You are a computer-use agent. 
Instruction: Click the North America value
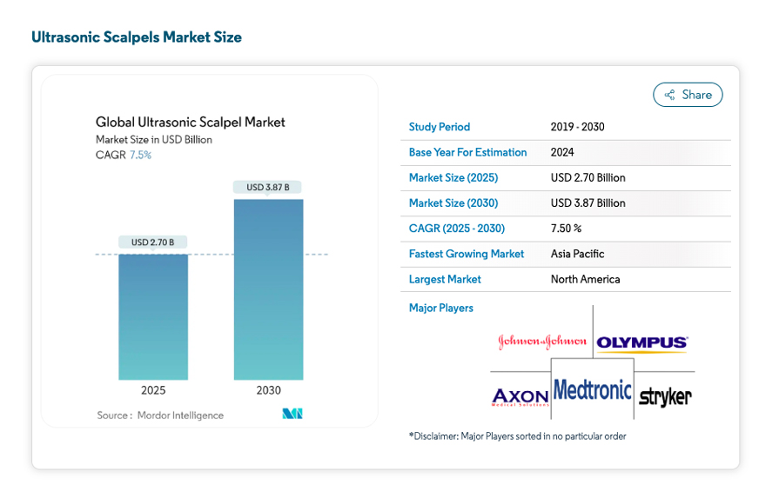[x=585, y=279]
